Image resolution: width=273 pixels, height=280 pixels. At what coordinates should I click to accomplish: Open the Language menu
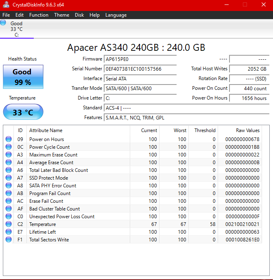[116, 15]
